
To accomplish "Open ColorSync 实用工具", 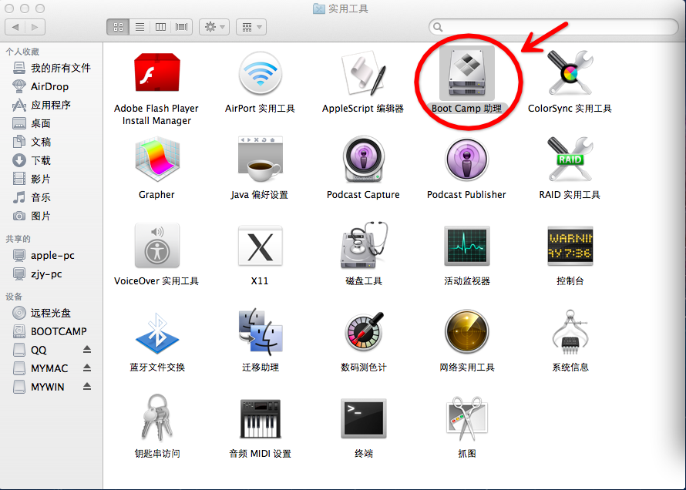I will coord(570,73).
